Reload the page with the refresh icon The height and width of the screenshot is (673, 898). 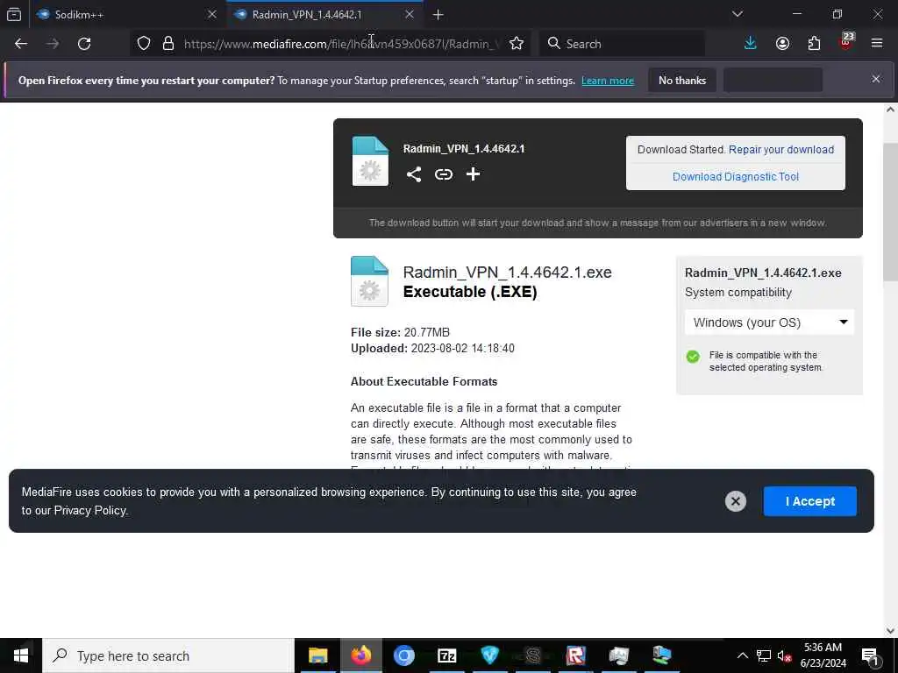tap(84, 44)
